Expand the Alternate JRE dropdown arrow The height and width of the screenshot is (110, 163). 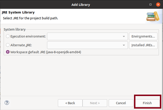[124, 45]
